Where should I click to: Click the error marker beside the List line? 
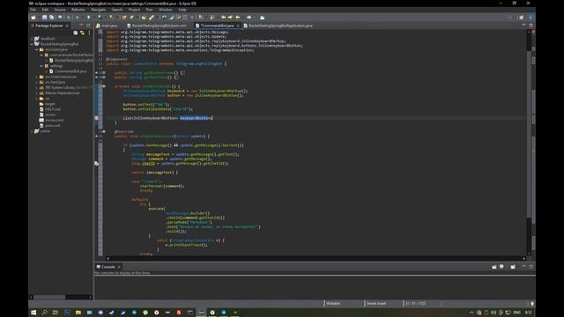click(96, 118)
